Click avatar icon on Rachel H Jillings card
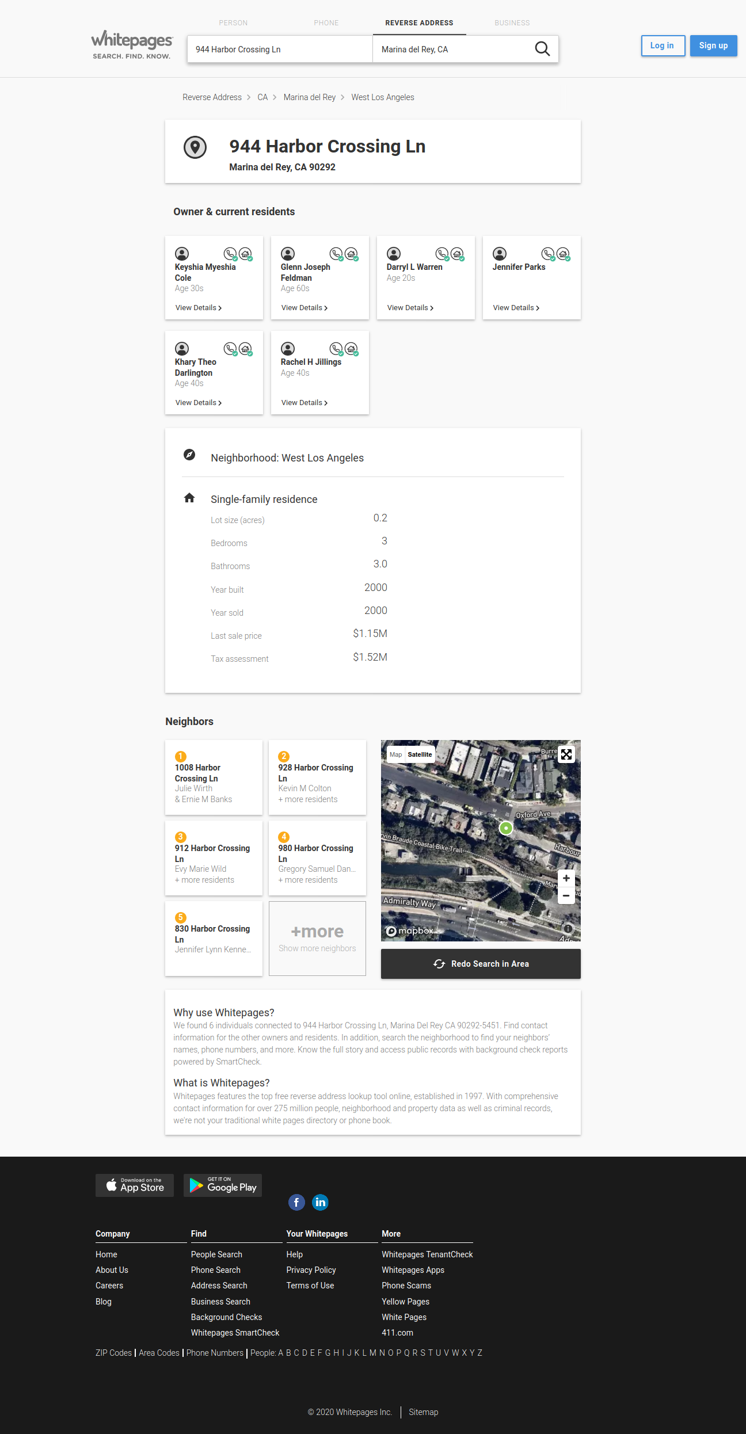This screenshot has height=1434, width=746. pos(288,349)
